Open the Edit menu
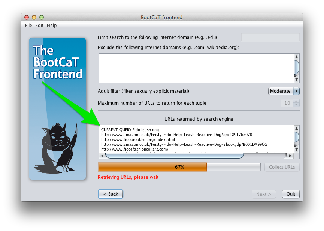This screenshot has height=231, width=324. (x=39, y=25)
